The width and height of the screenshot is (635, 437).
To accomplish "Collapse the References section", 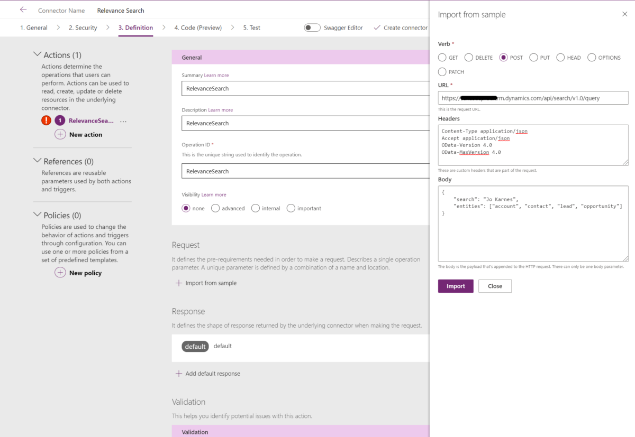I will click(37, 161).
